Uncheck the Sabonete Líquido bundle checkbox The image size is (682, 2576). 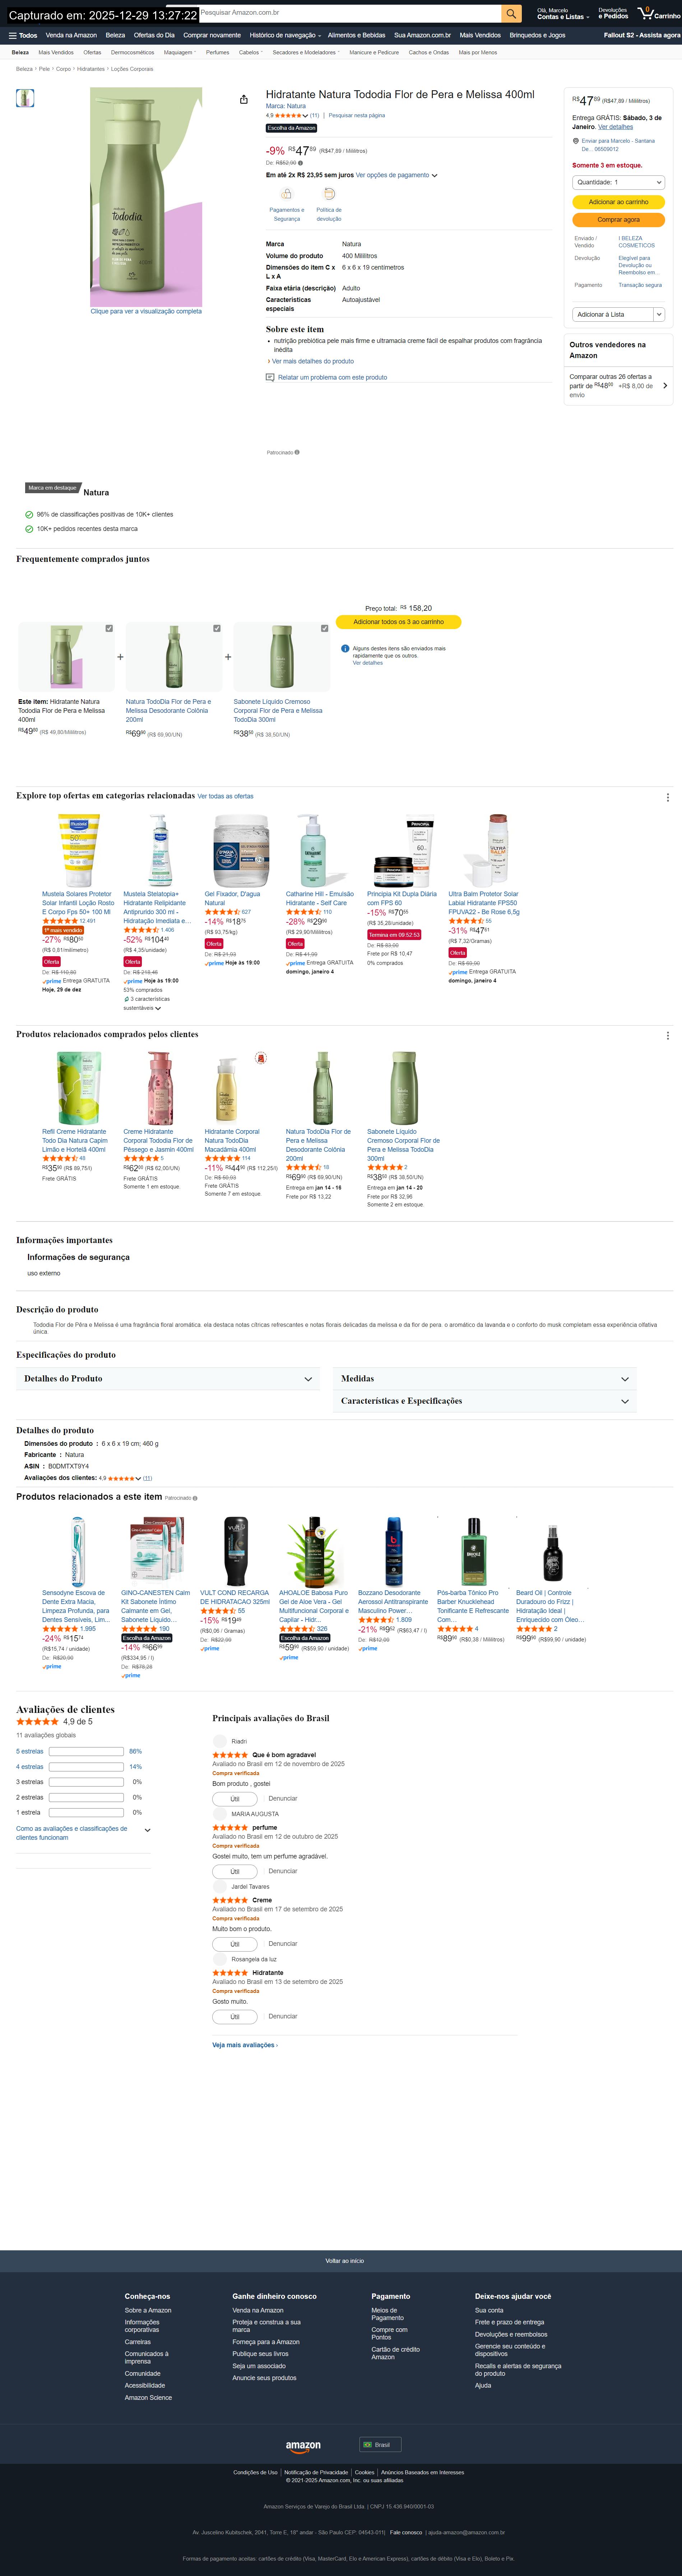[325, 628]
